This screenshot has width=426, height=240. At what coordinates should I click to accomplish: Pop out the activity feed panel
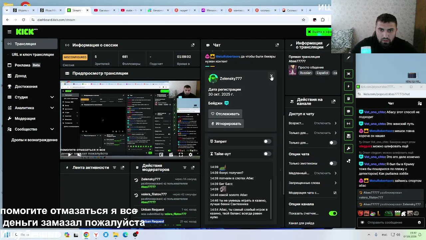coord(122,167)
